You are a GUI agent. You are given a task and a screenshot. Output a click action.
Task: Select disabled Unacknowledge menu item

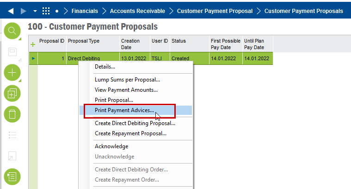136,157
